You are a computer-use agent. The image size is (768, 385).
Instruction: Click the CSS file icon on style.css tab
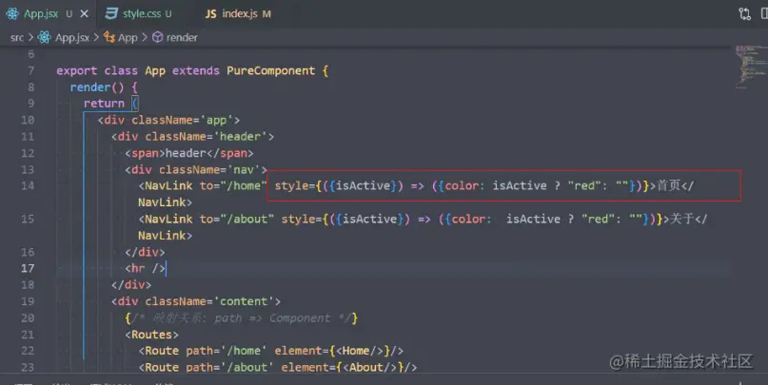click(x=111, y=13)
